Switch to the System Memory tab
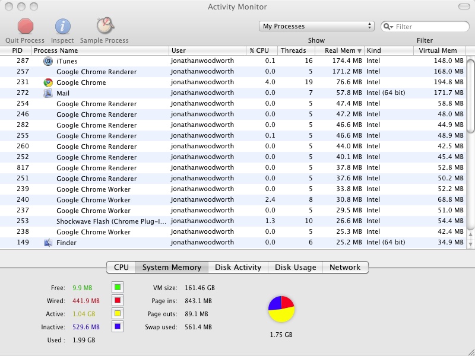Image resolution: width=475 pixels, height=356 pixels. click(x=172, y=268)
